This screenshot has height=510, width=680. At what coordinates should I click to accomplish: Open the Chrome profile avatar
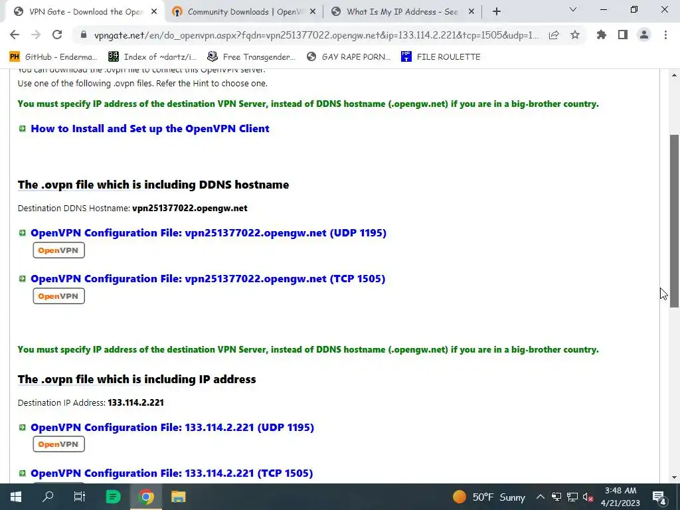click(x=644, y=35)
